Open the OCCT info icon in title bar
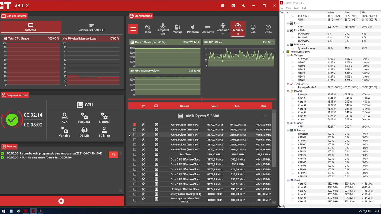This screenshot has width=381, height=214. click(x=223, y=6)
